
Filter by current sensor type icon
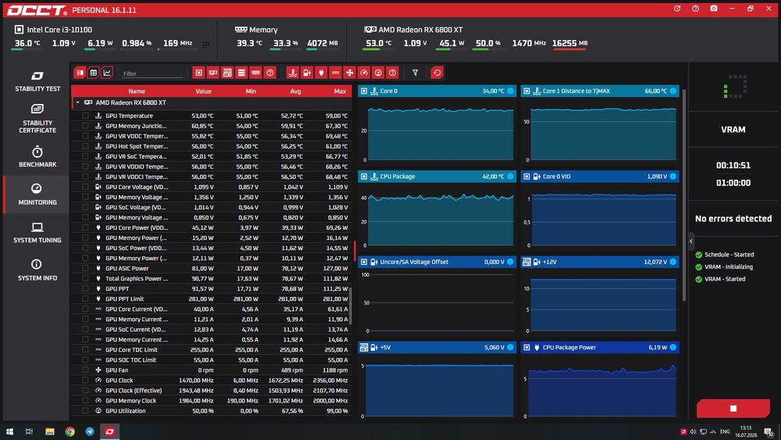335,73
